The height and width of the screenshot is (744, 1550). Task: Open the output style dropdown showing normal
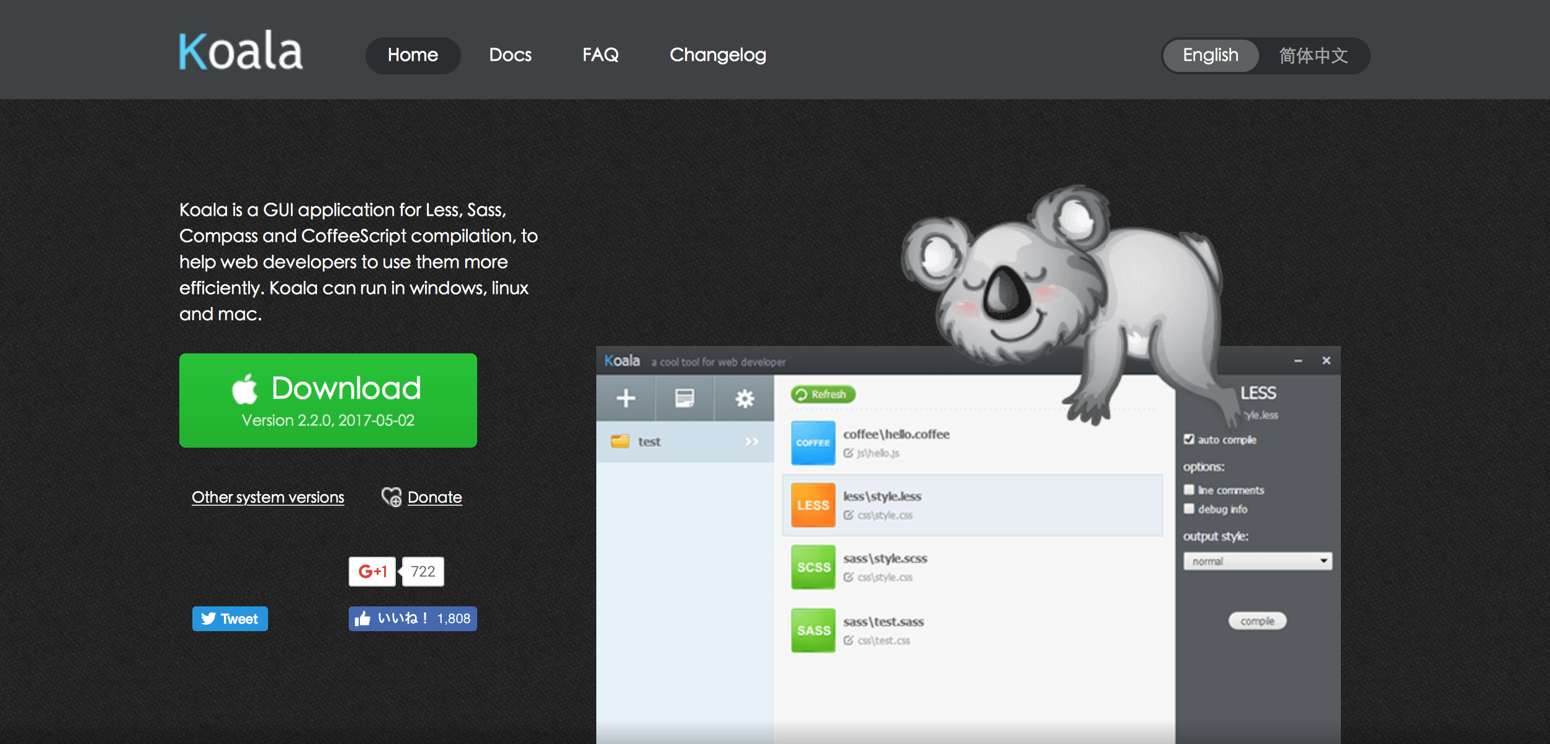(1258, 561)
